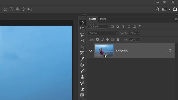
Task: Select the Gradient tool
Action: [82, 95]
